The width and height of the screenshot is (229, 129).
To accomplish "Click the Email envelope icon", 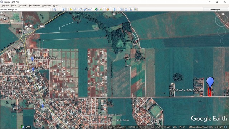I will click(121, 10).
